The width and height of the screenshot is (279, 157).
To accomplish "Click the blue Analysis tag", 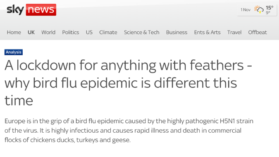I will click(14, 52).
